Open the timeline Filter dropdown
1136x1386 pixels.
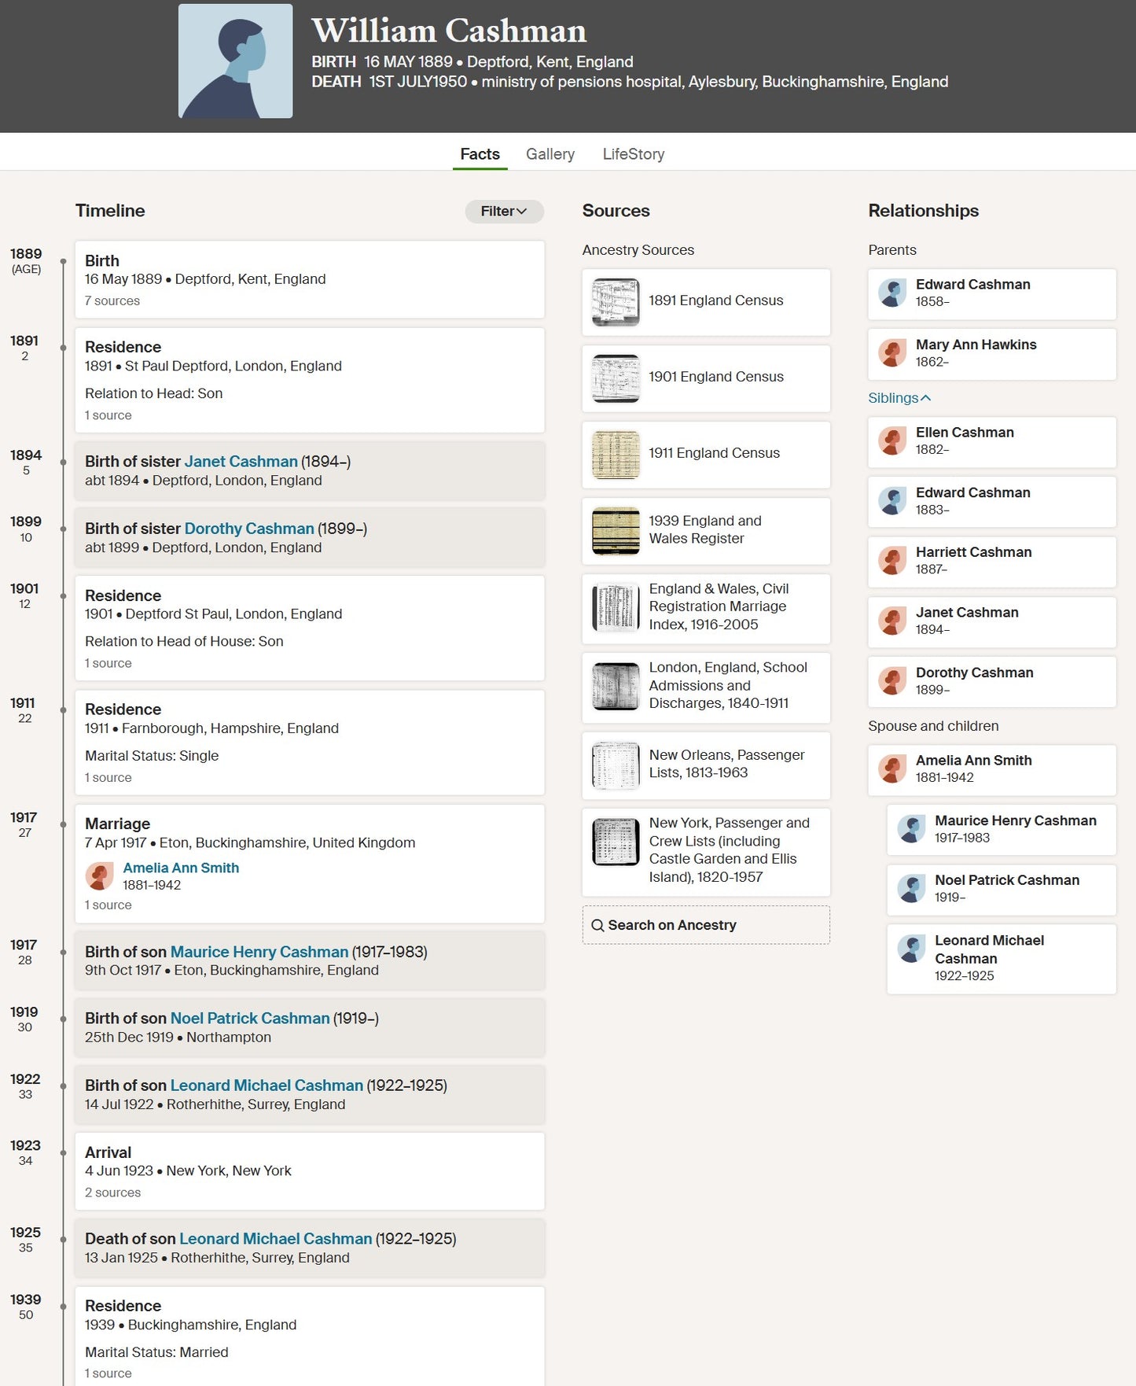tap(504, 211)
